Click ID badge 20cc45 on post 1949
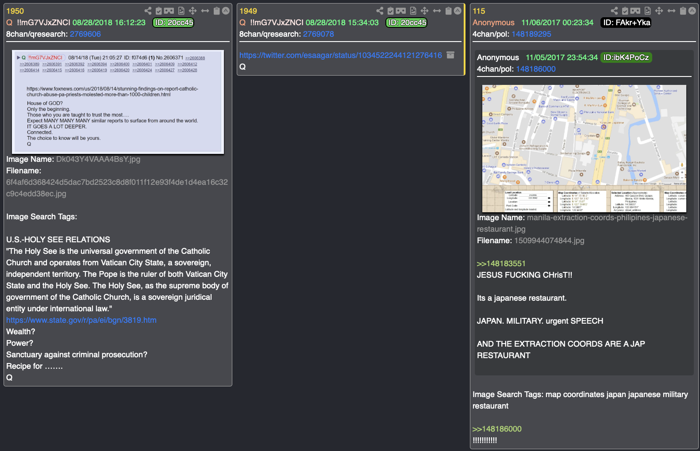The width and height of the screenshot is (700, 451). click(407, 23)
